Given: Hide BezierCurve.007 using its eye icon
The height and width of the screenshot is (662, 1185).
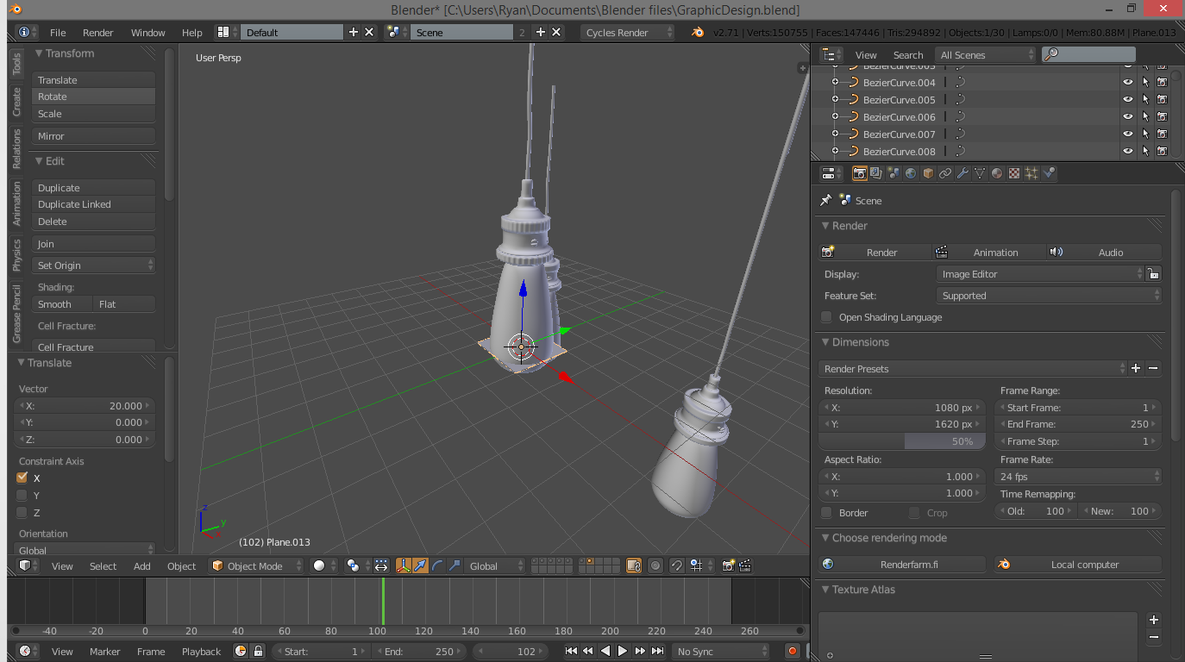Looking at the screenshot, I should click(1127, 134).
